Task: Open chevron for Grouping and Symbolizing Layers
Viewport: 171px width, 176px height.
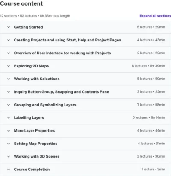Action: [9, 105]
